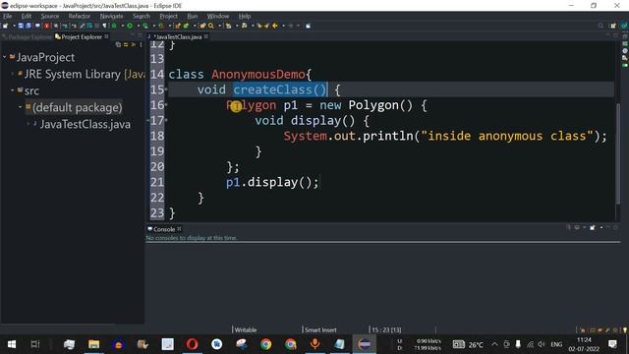This screenshot has width=629, height=354.
Task: Collapse the src folder node
Action: (13, 90)
